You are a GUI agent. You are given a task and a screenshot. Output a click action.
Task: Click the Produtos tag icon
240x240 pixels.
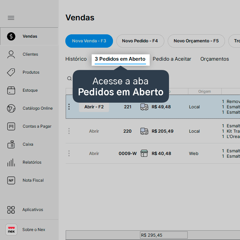click(x=11, y=72)
